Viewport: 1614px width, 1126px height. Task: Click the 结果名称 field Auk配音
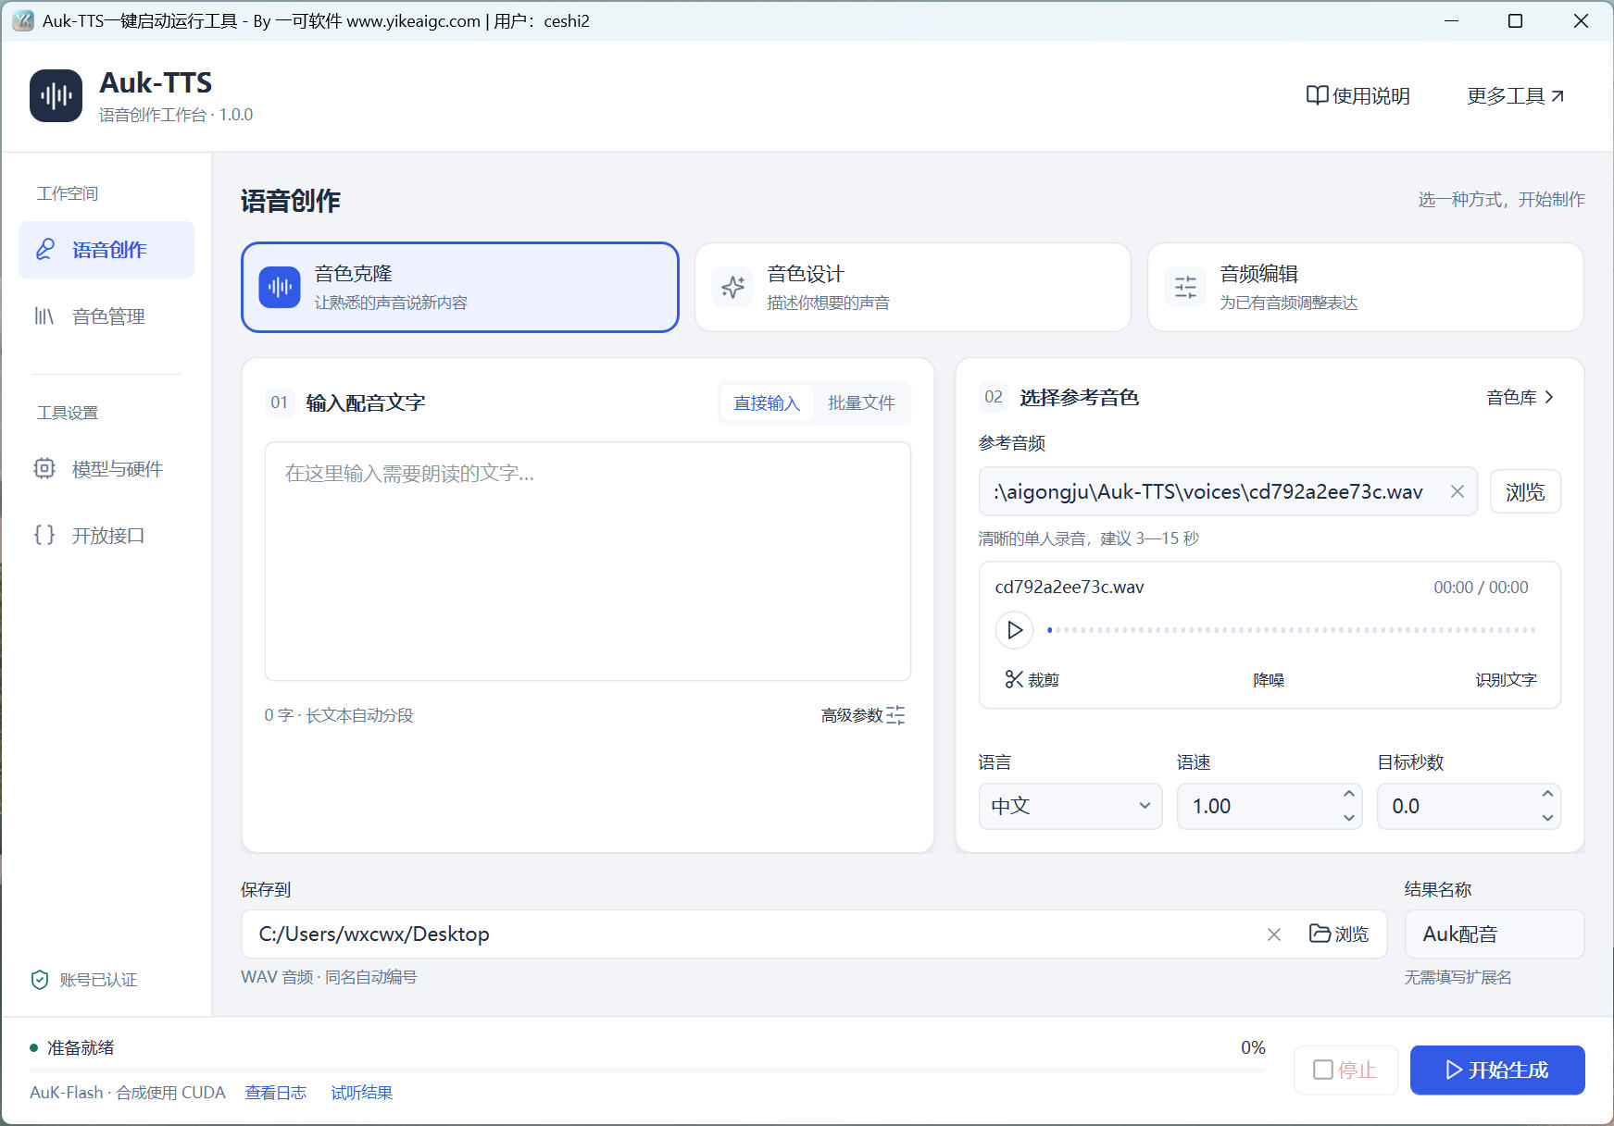[x=1495, y=934]
